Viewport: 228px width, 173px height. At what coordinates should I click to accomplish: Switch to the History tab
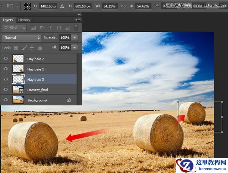click(x=24, y=20)
